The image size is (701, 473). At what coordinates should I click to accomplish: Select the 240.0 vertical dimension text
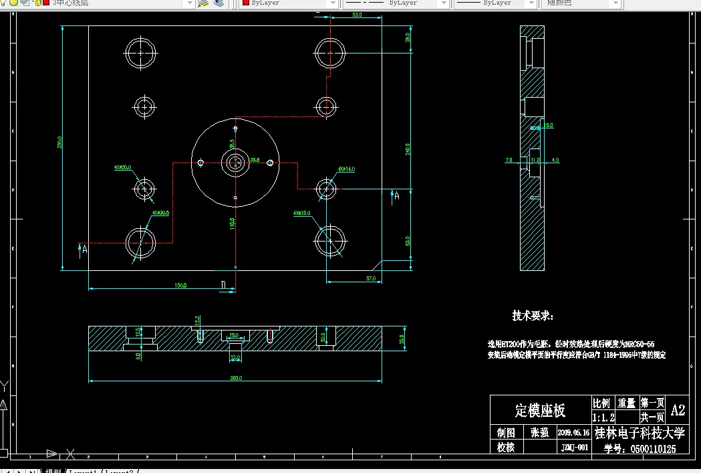[x=408, y=149]
